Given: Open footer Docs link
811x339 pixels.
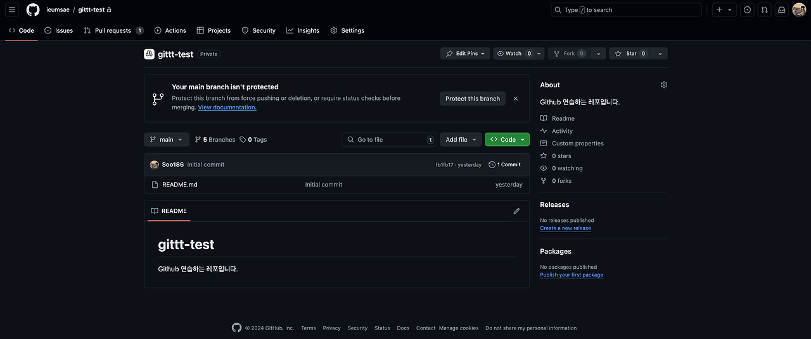Looking at the screenshot, I should coord(403,328).
